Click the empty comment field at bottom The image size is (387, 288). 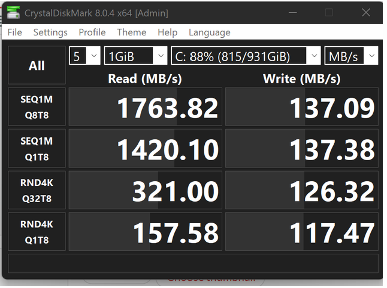tap(193, 263)
